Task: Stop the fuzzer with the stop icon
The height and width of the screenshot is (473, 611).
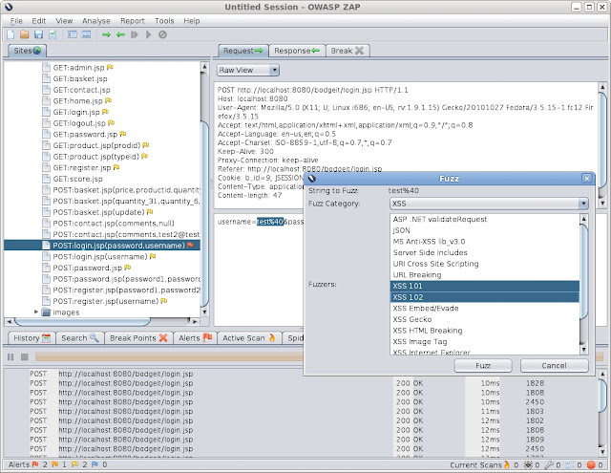Action: pos(25,356)
